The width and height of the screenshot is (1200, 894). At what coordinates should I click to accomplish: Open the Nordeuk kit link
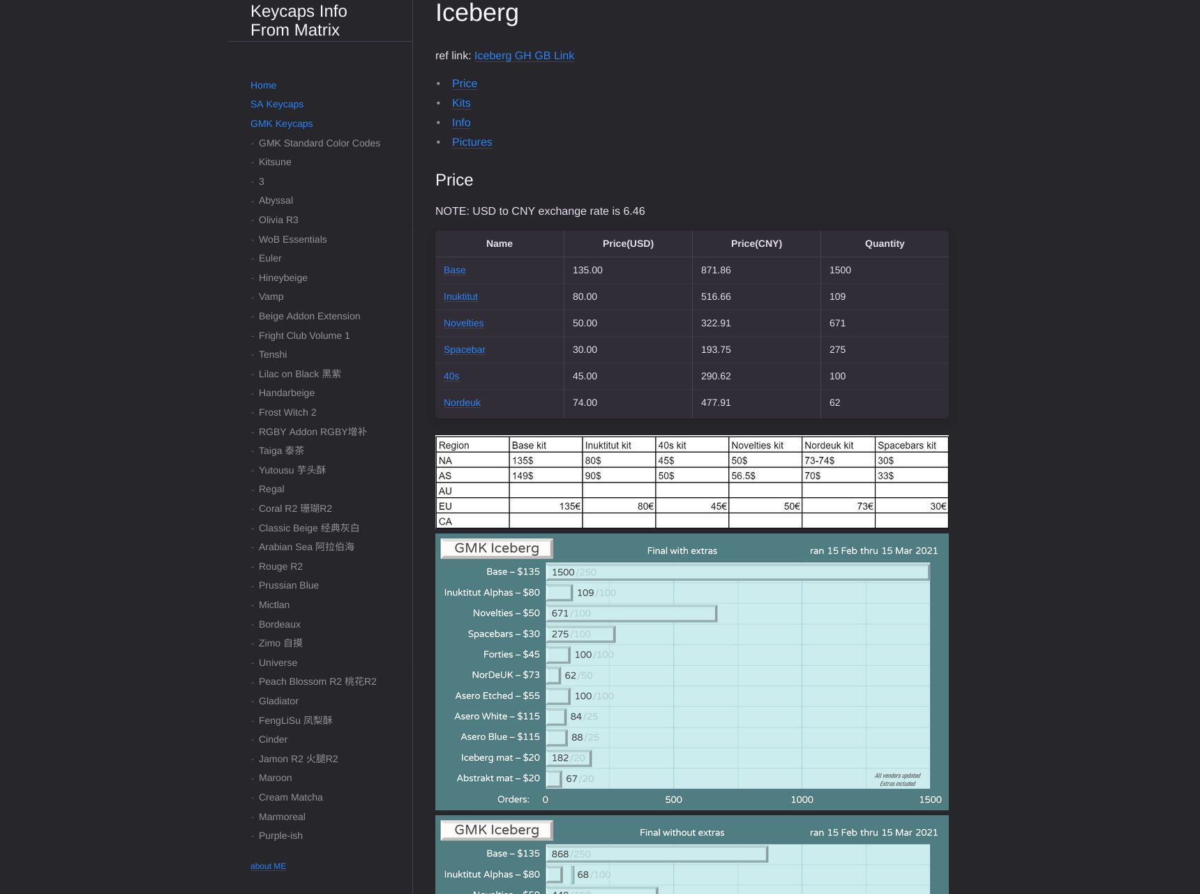click(x=462, y=403)
